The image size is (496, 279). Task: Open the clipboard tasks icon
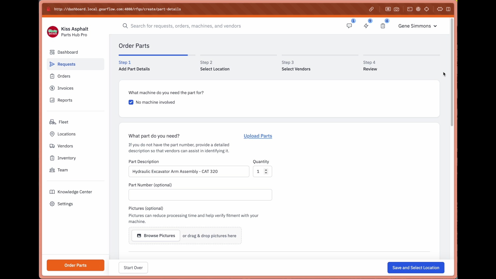(383, 26)
